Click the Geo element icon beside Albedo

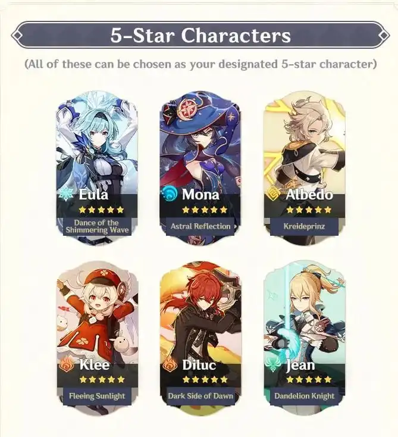[273, 193]
